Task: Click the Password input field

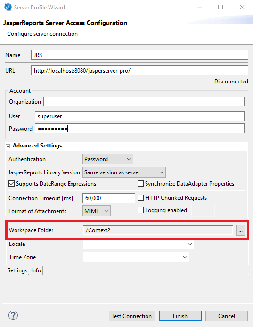Action: pyautogui.click(x=139, y=129)
